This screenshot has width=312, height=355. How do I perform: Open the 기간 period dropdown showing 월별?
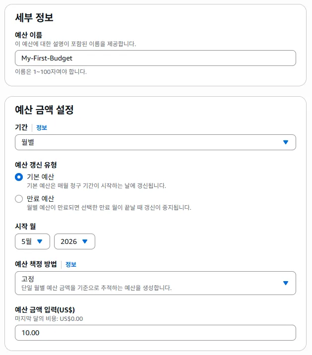[155, 142]
